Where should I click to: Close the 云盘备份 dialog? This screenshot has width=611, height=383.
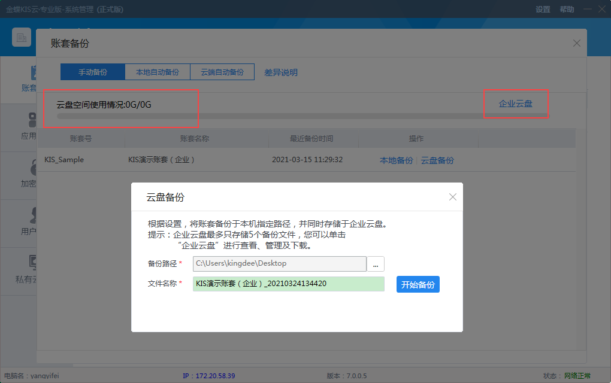452,197
